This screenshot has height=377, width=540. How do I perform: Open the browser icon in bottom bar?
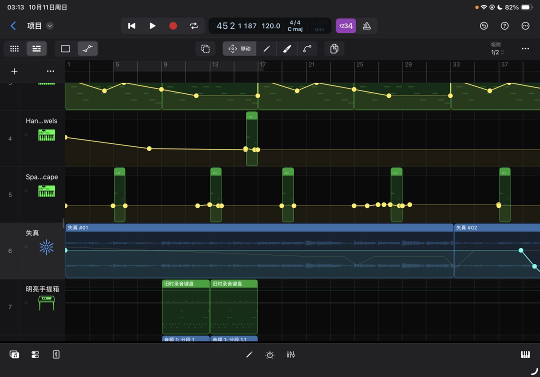(14, 354)
